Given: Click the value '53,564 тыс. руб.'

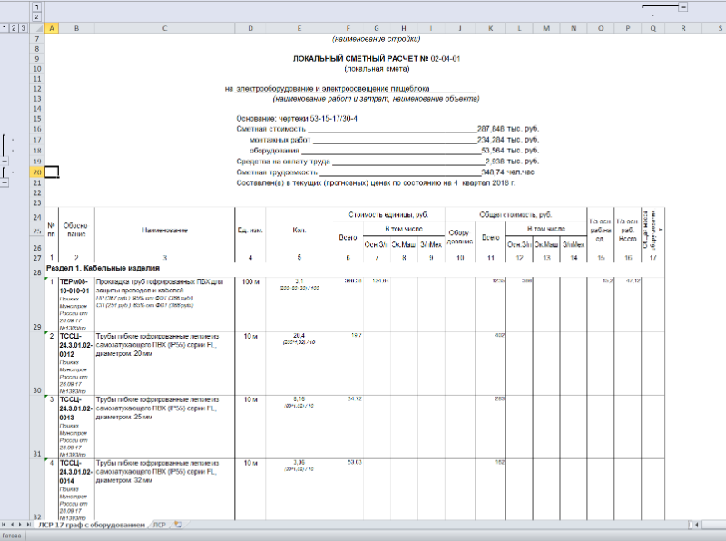Looking at the screenshot, I should tap(510, 151).
